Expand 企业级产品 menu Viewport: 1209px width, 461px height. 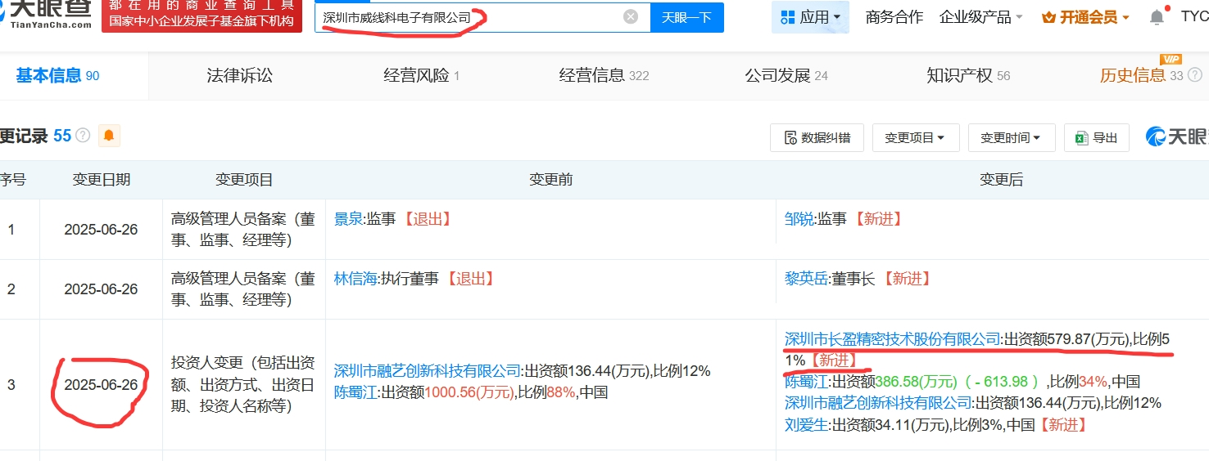tap(980, 17)
